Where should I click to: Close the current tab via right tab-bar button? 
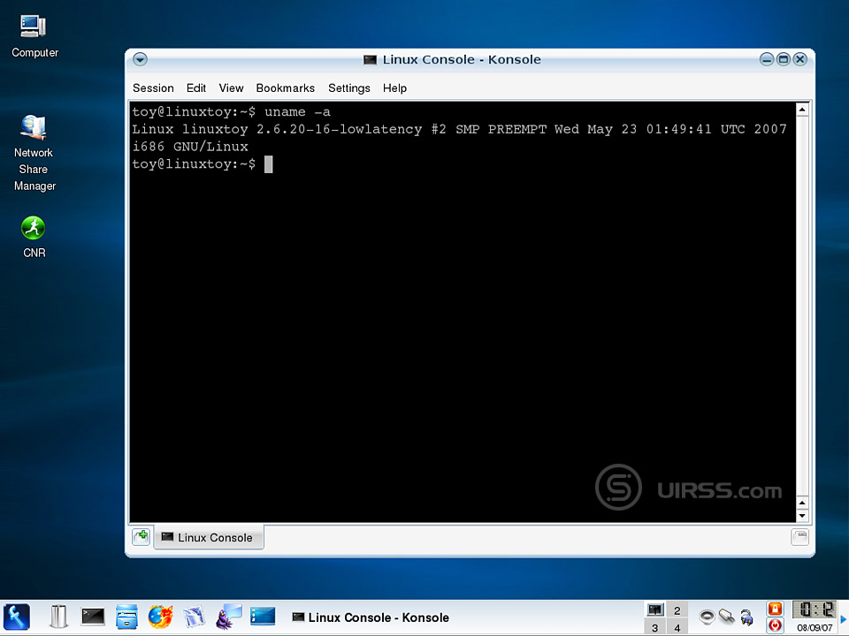(799, 536)
